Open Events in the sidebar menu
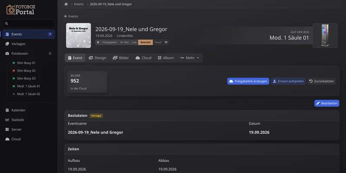Screen dimensions: 346x173 [x=29, y=34]
